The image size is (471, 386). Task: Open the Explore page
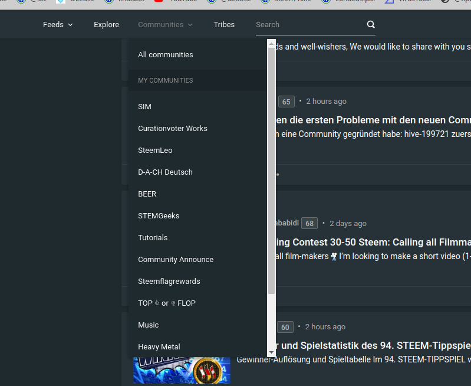pyautogui.click(x=106, y=25)
